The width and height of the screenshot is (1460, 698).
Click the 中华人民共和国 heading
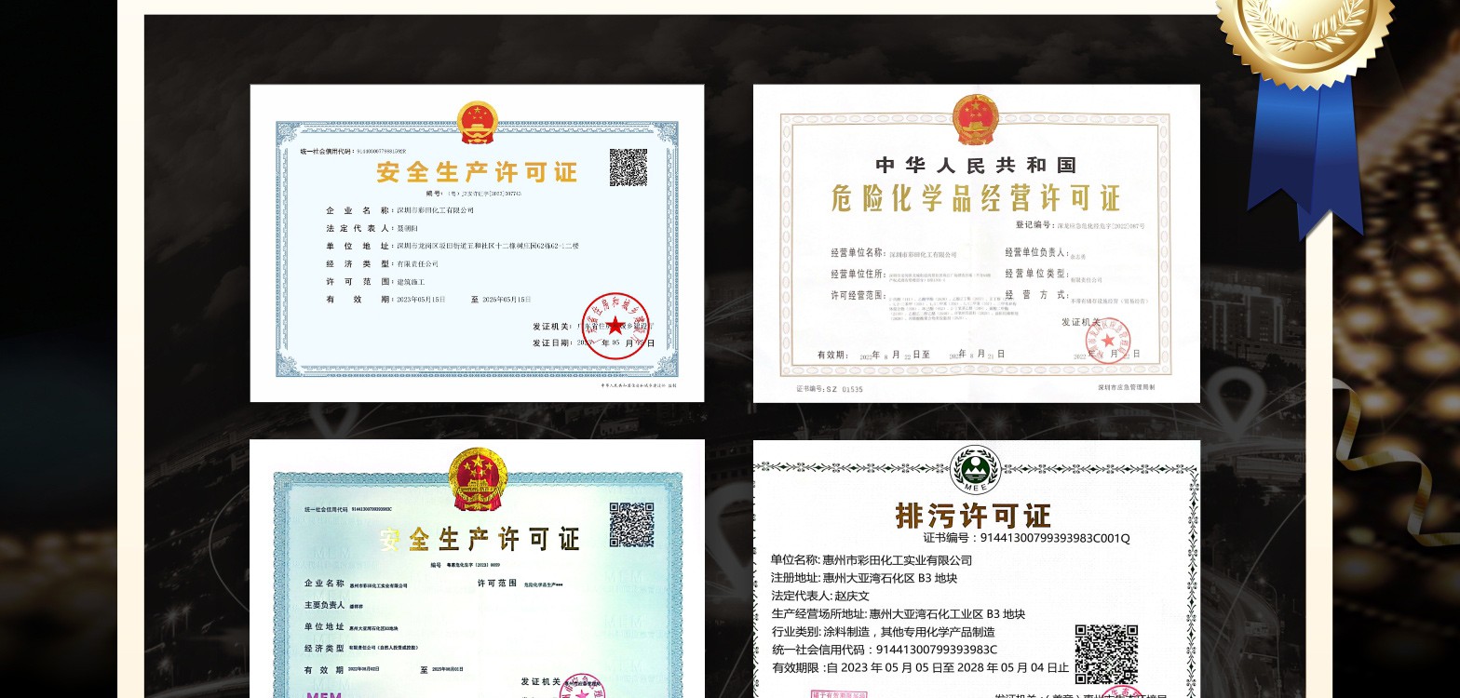pyautogui.click(x=975, y=166)
